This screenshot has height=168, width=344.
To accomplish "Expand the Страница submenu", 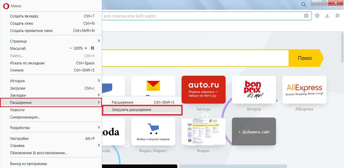I will [x=51, y=41].
